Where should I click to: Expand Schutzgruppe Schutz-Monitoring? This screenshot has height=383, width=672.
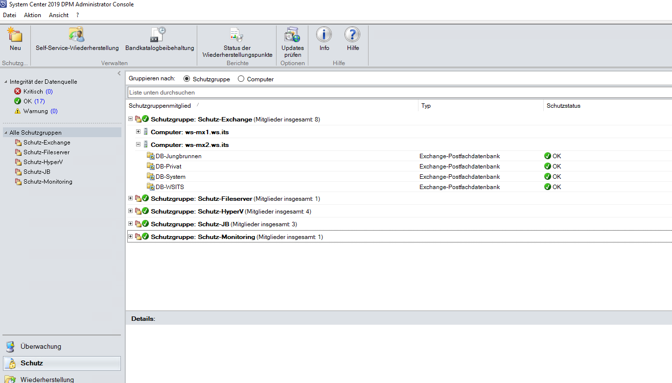tap(130, 236)
